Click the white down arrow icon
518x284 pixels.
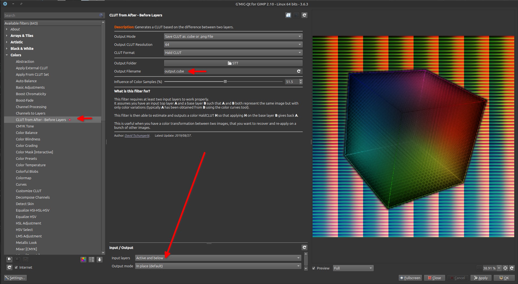click(100, 259)
